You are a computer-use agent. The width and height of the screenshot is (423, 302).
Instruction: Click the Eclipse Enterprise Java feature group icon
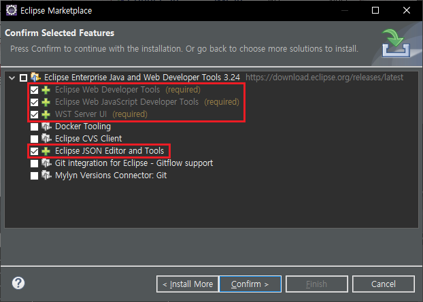tap(35, 77)
